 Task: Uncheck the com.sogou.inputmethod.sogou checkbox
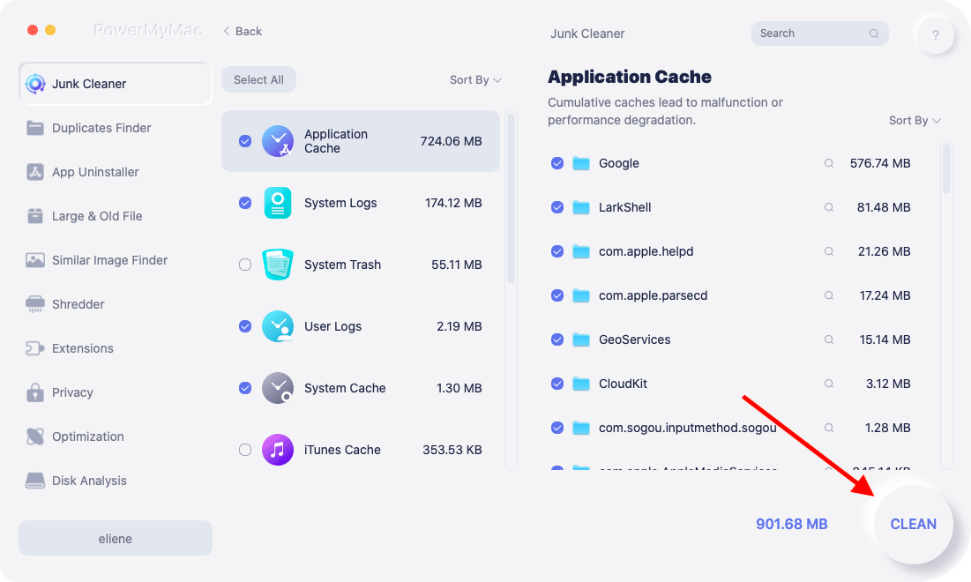[x=557, y=428]
